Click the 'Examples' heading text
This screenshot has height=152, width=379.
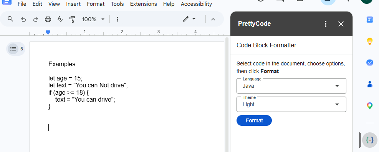[62, 64]
